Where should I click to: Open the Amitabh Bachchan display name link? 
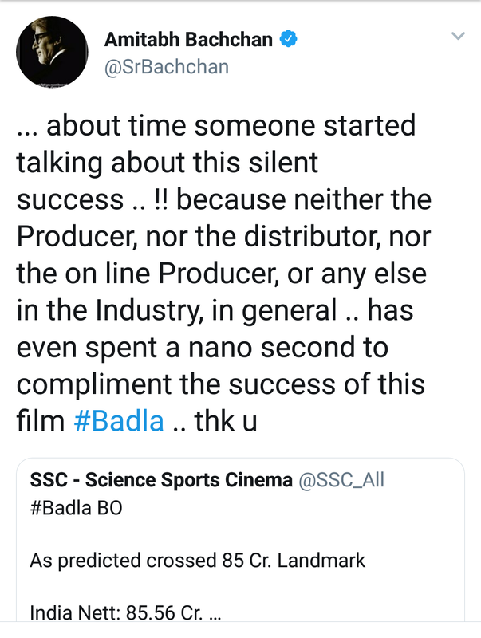(x=190, y=40)
